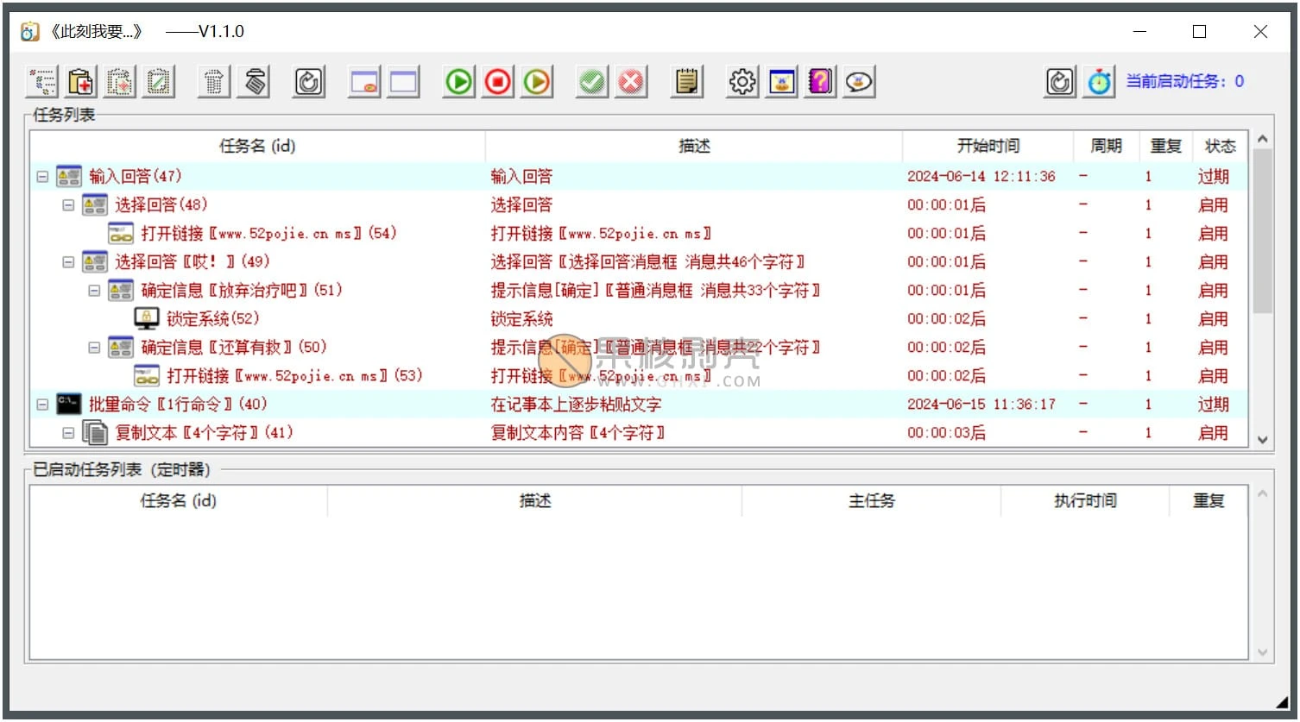Click the trash can delete icon
This screenshot has width=1300, height=722.
(215, 82)
